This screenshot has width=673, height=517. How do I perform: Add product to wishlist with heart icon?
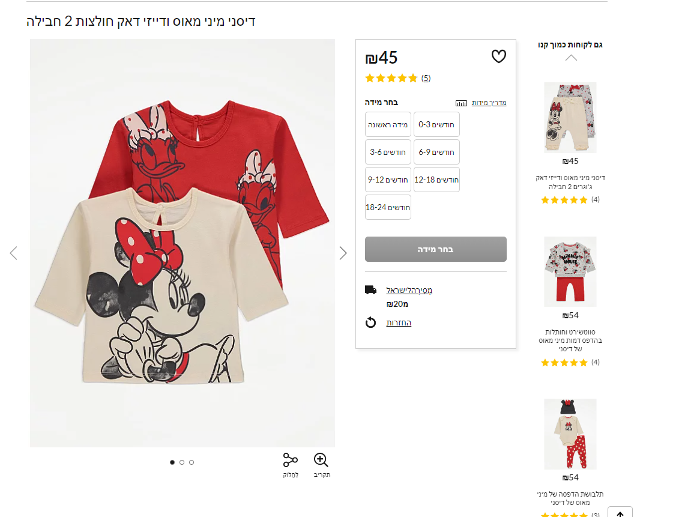499,57
